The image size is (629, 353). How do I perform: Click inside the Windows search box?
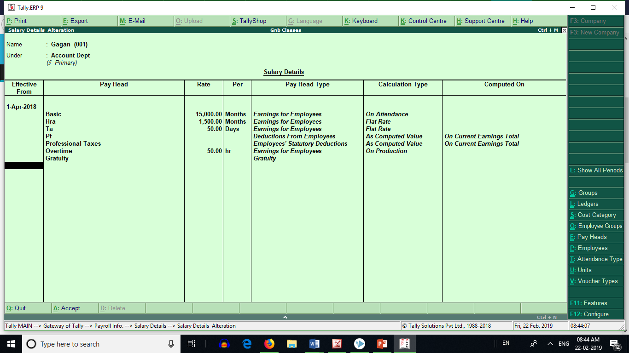coord(92,343)
